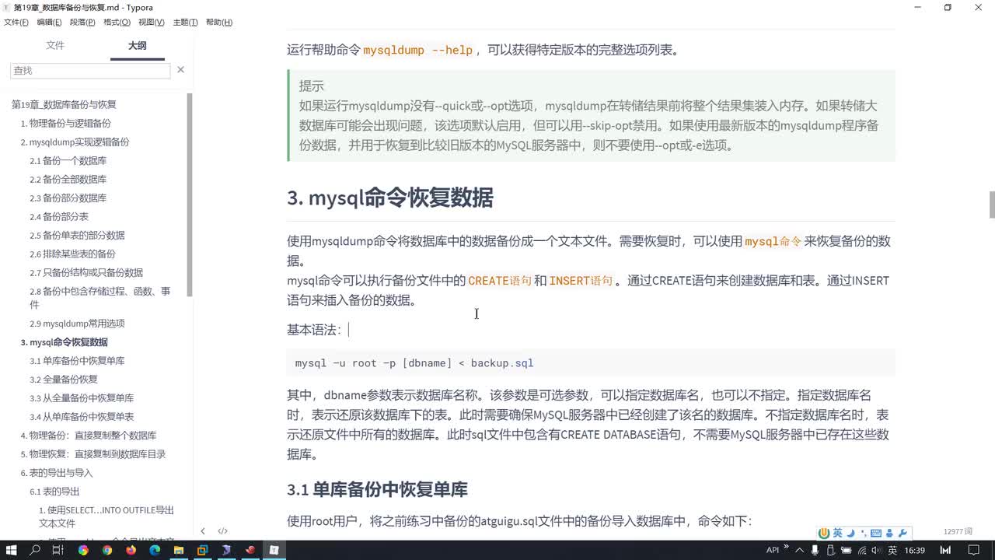Switch to the Typora taskbar icon
Screen dimensions: 995x560
tap(274, 550)
